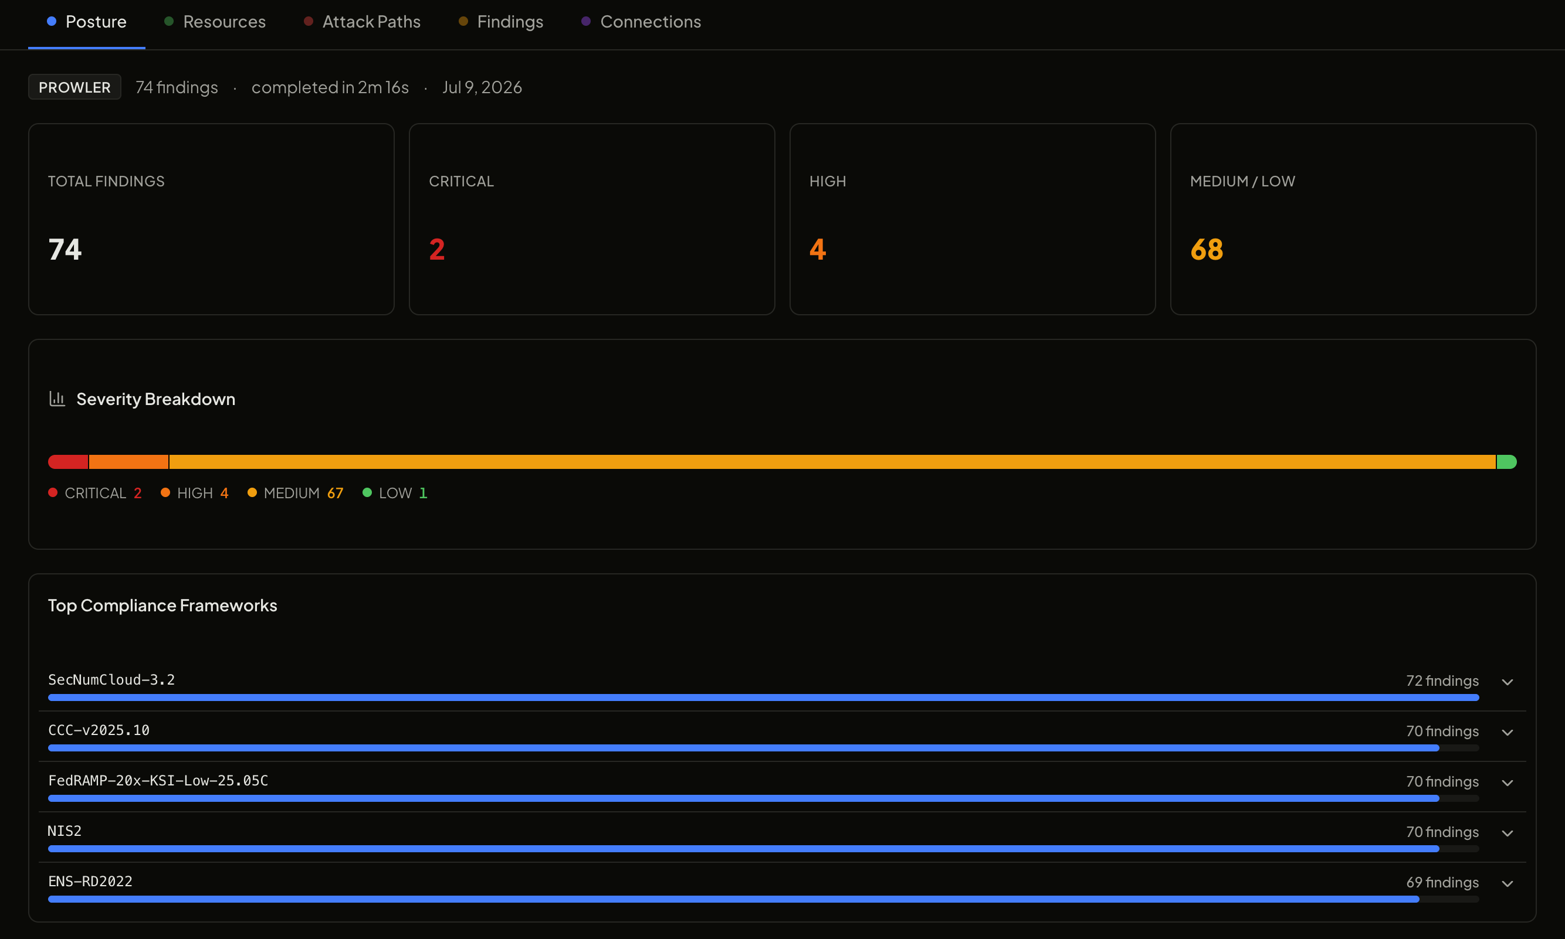1565x939 pixels.
Task: Select the Connections tab
Action: pyautogui.click(x=641, y=22)
